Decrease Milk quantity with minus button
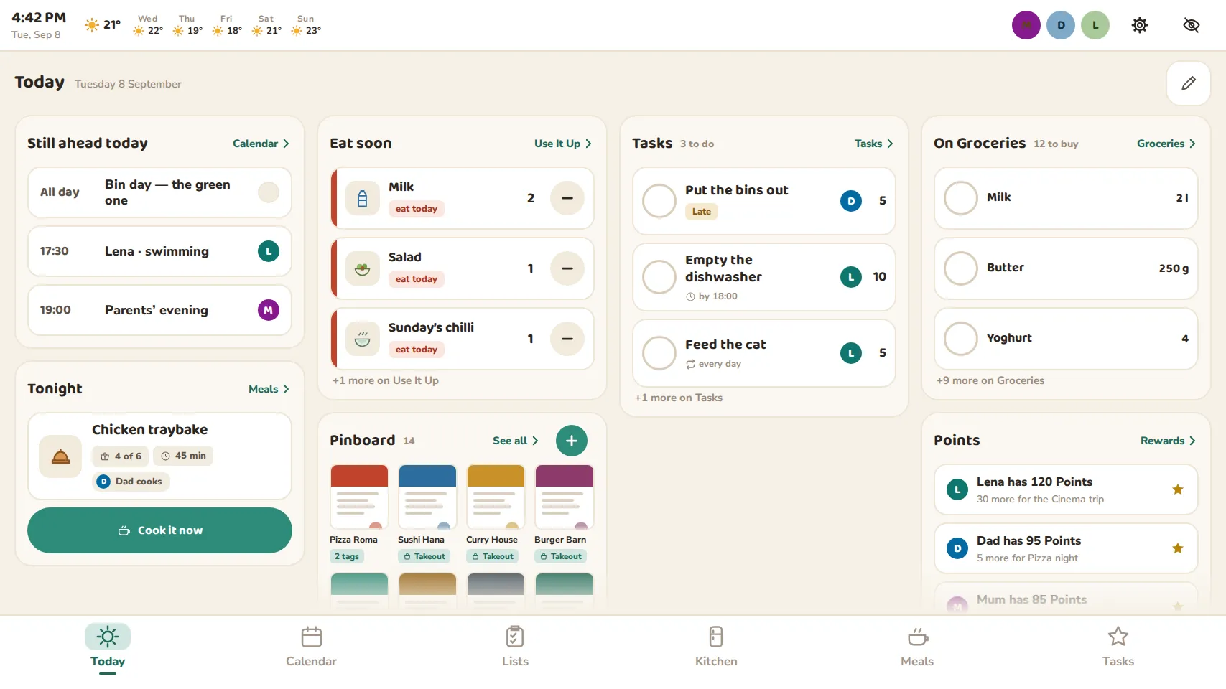 tap(567, 198)
